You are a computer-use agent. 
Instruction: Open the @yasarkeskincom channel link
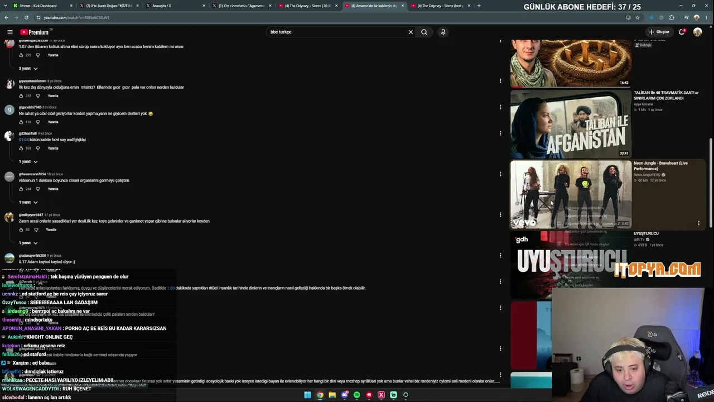tap(32, 81)
